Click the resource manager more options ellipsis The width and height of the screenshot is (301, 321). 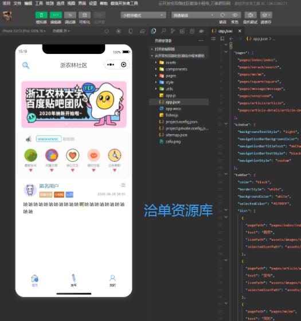pyautogui.click(x=201, y=41)
